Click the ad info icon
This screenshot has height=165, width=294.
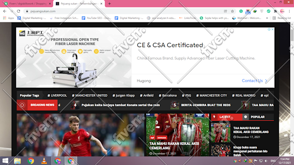coord(269,29)
